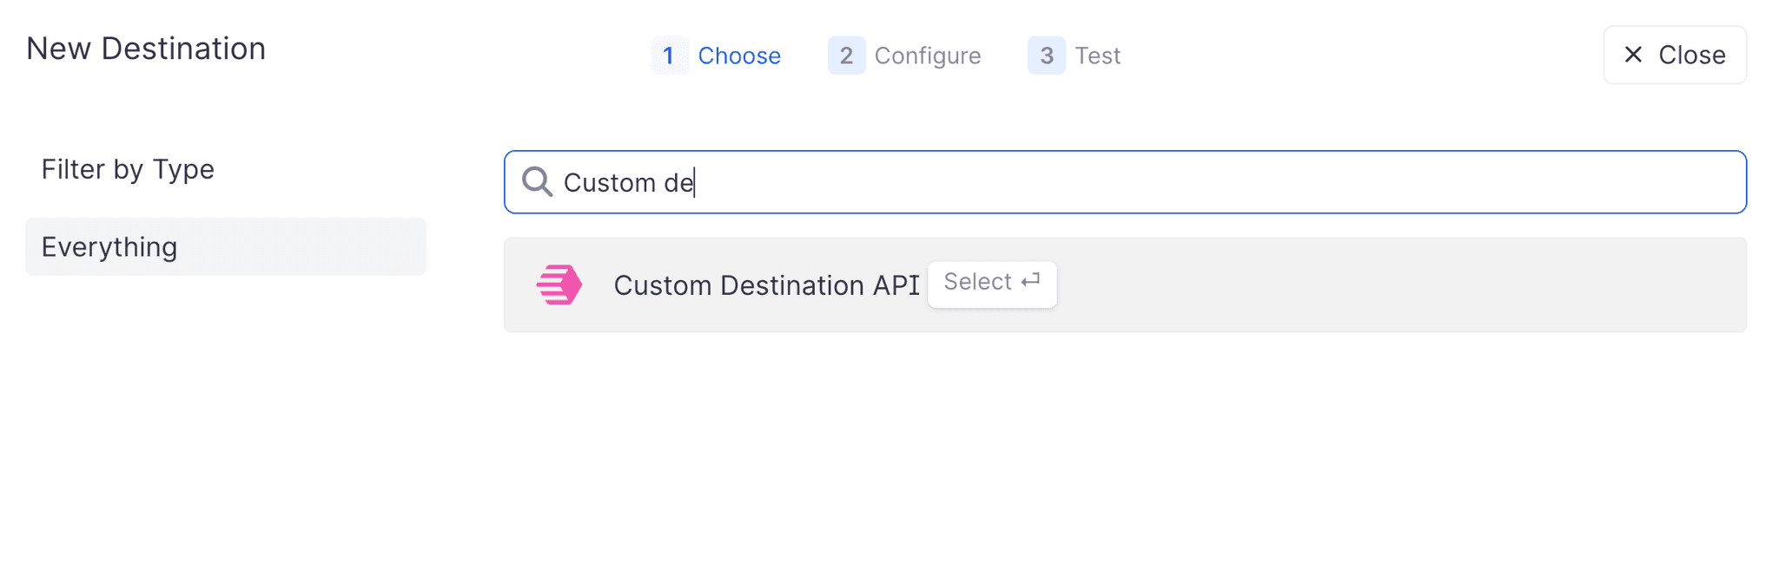Open the Test step

[x=1099, y=56]
